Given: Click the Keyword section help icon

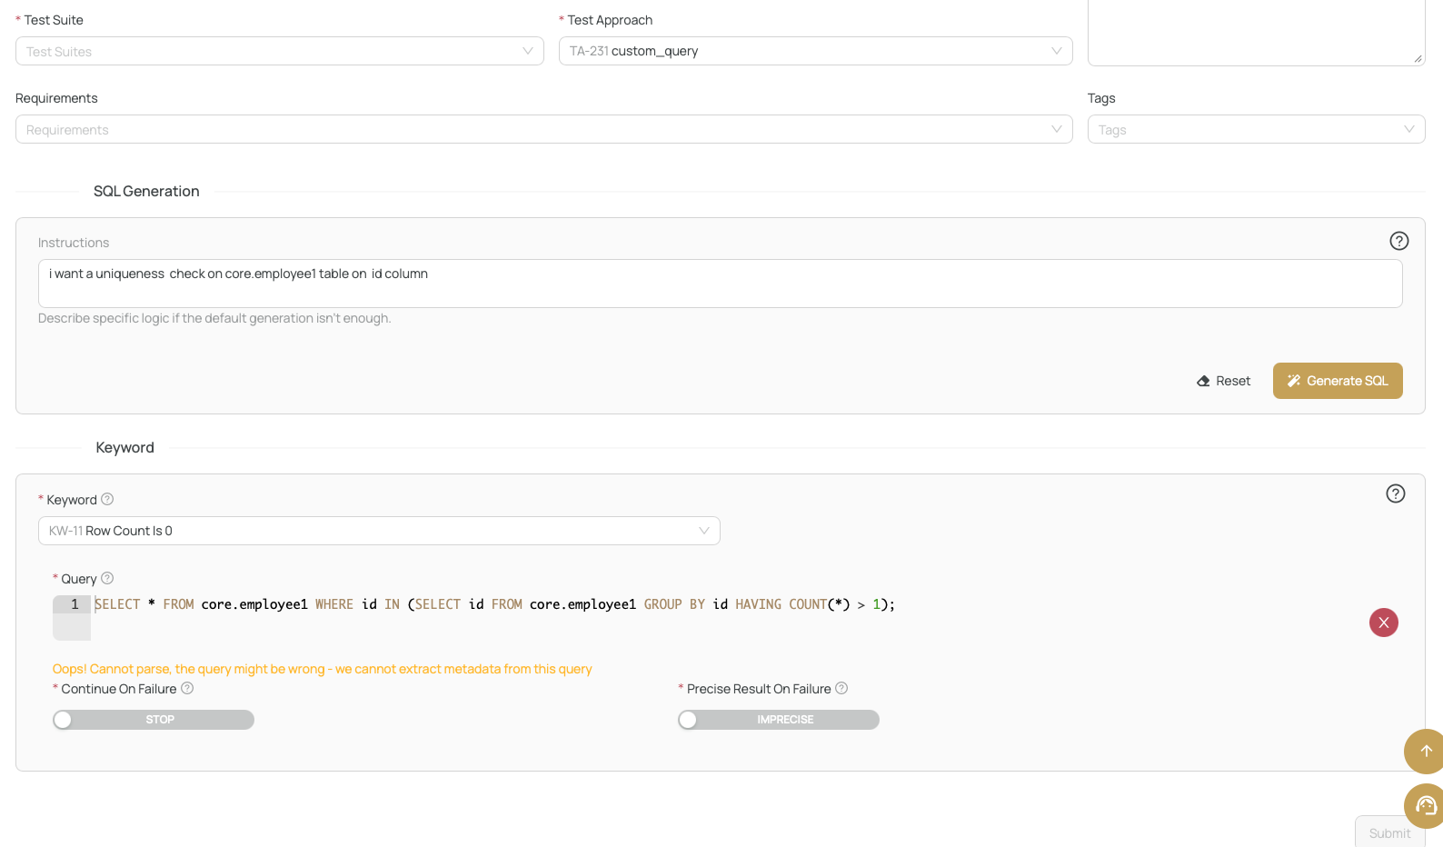Looking at the screenshot, I should click(x=1396, y=493).
